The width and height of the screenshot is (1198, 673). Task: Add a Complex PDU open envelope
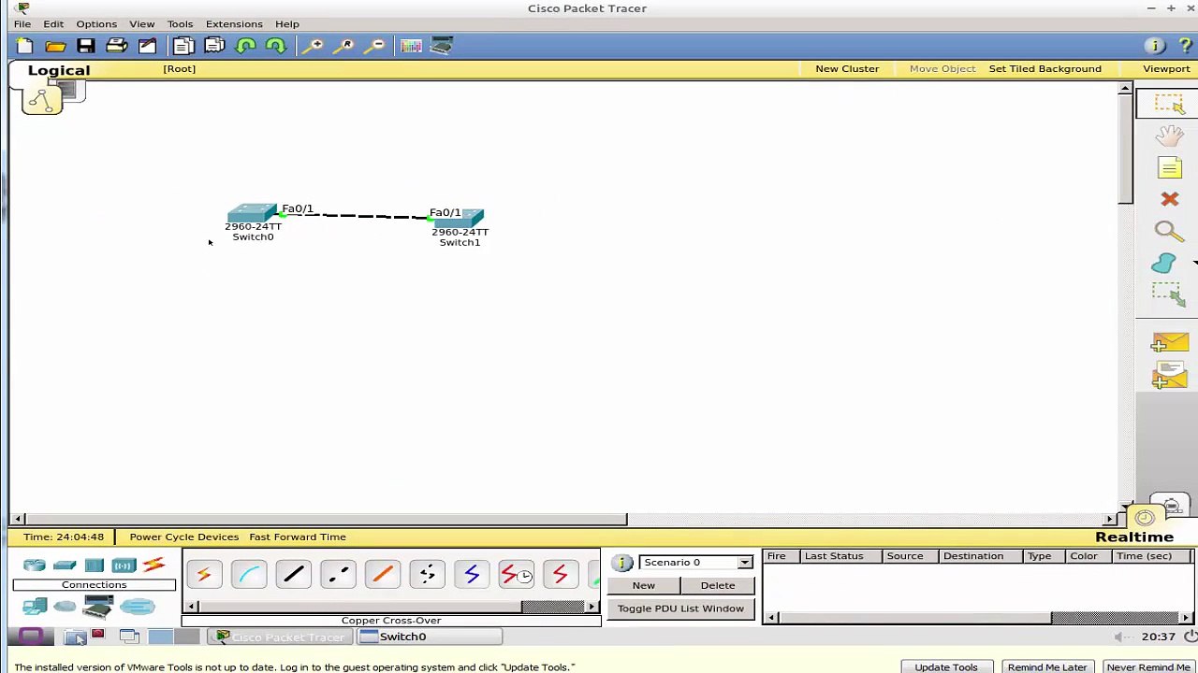tap(1170, 377)
